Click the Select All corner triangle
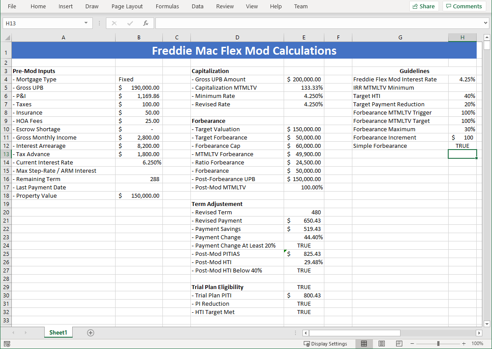Screen dimensions: 492x349 (7, 38)
